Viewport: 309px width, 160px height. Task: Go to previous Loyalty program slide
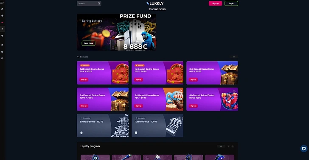[229, 146]
